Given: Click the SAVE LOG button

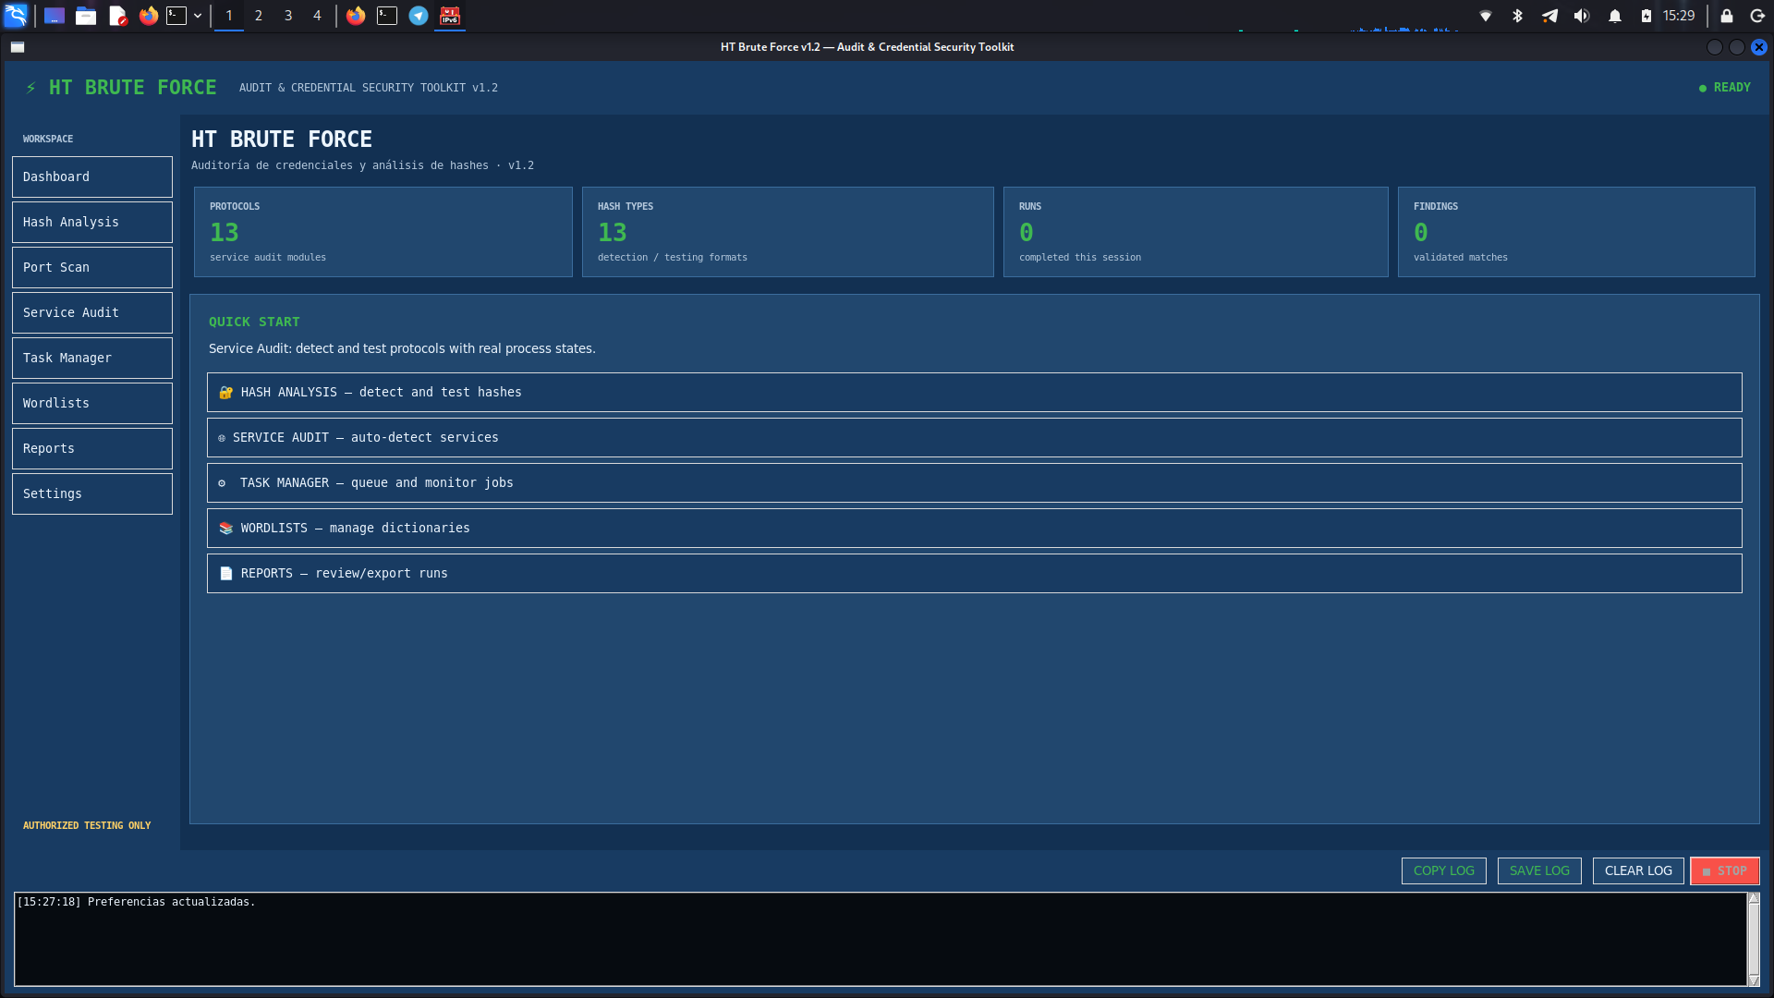Looking at the screenshot, I should coord(1539,870).
